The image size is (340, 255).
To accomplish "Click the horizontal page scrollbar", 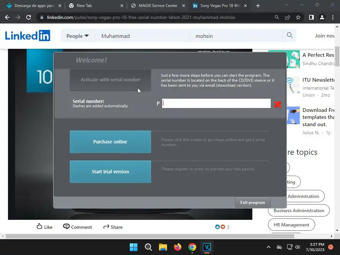I will coord(150,236).
